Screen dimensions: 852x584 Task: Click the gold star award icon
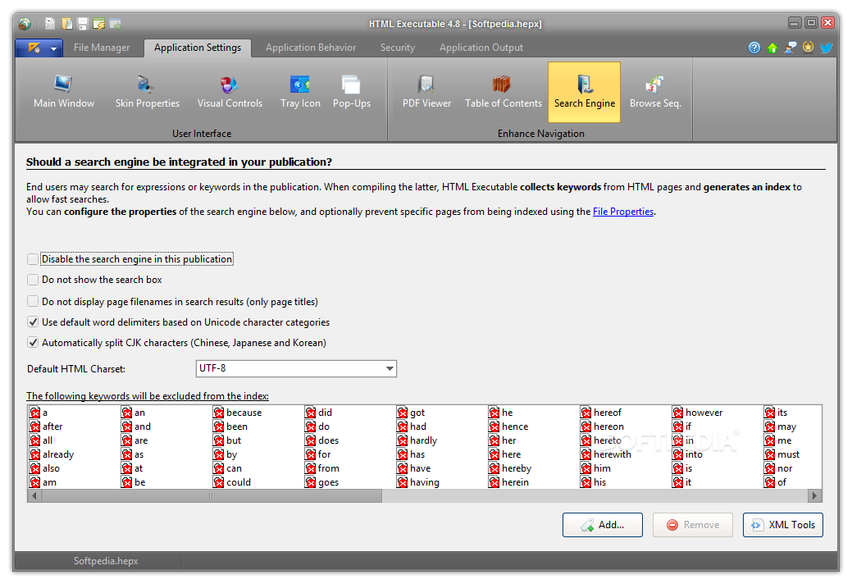[x=808, y=48]
